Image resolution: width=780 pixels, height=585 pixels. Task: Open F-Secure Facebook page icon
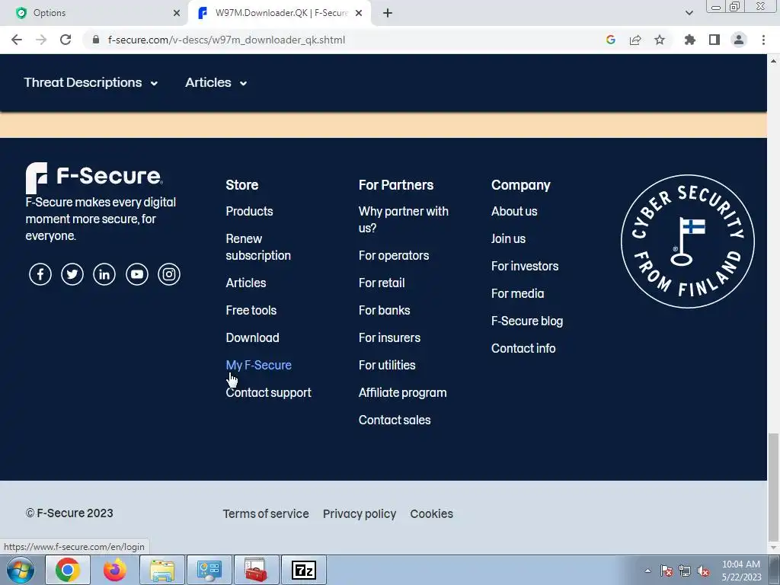[x=40, y=274]
